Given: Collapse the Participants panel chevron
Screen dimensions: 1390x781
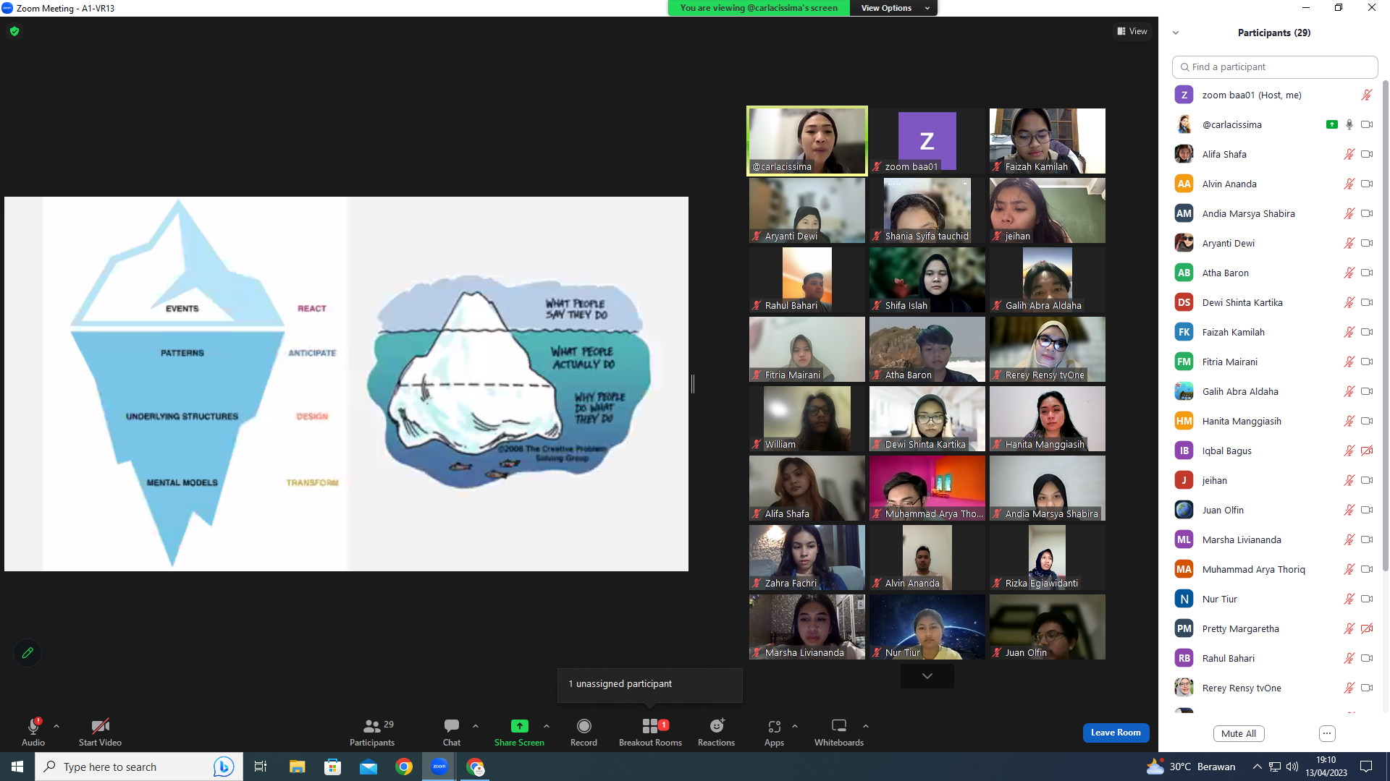Looking at the screenshot, I should 1176,33.
